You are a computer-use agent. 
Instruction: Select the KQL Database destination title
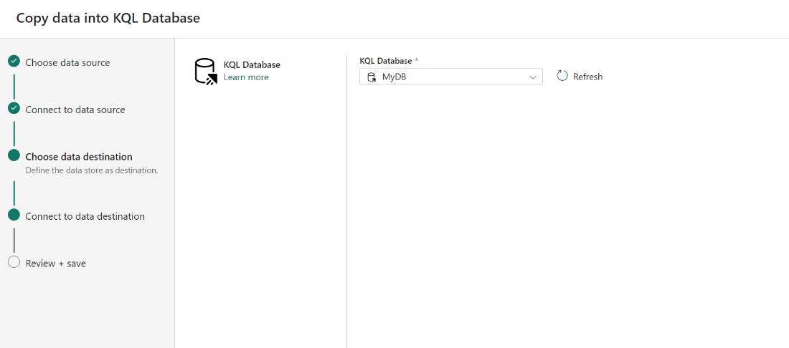[252, 64]
